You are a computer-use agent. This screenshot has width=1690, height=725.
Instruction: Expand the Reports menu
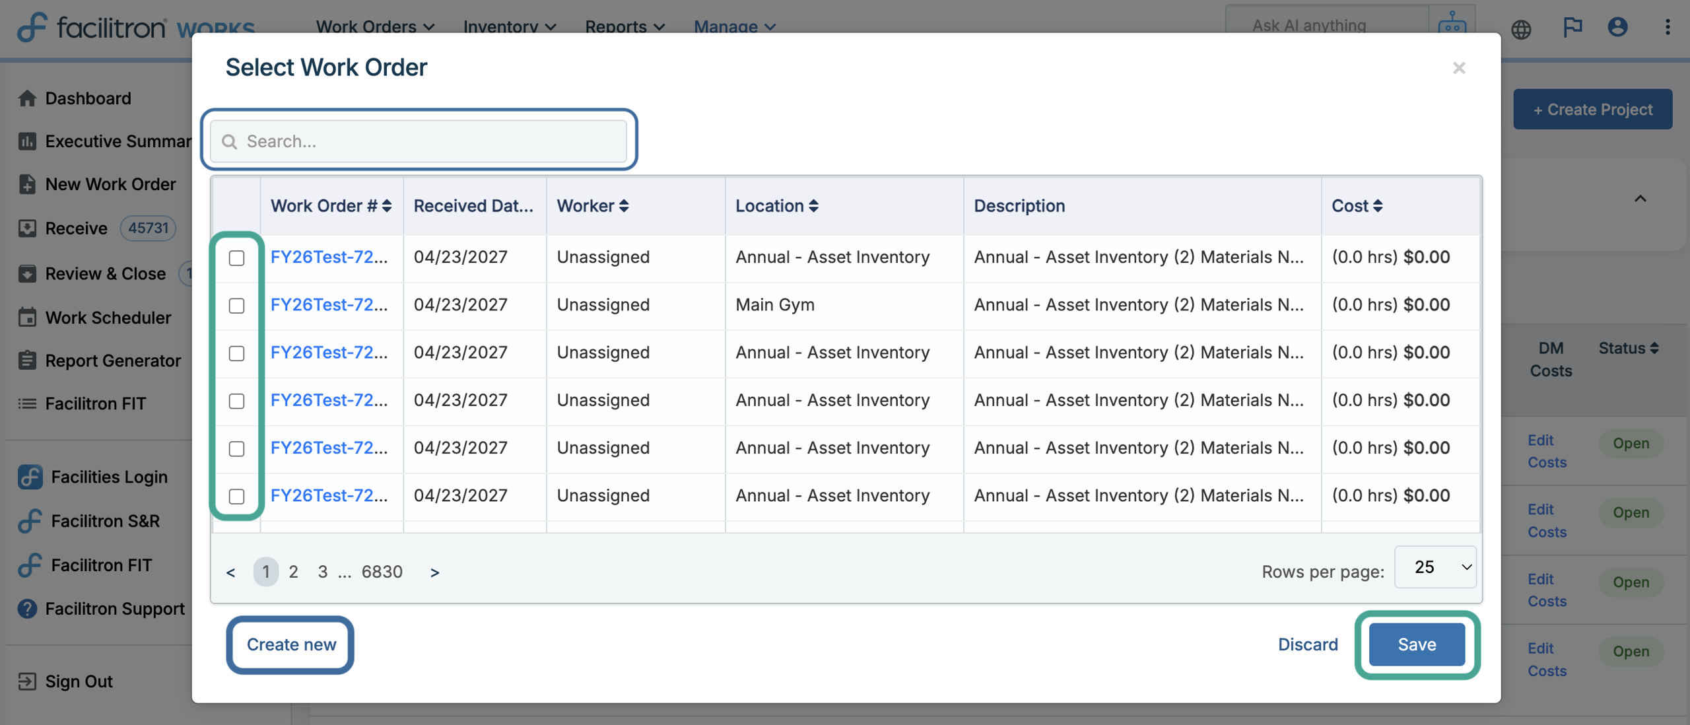coord(625,26)
